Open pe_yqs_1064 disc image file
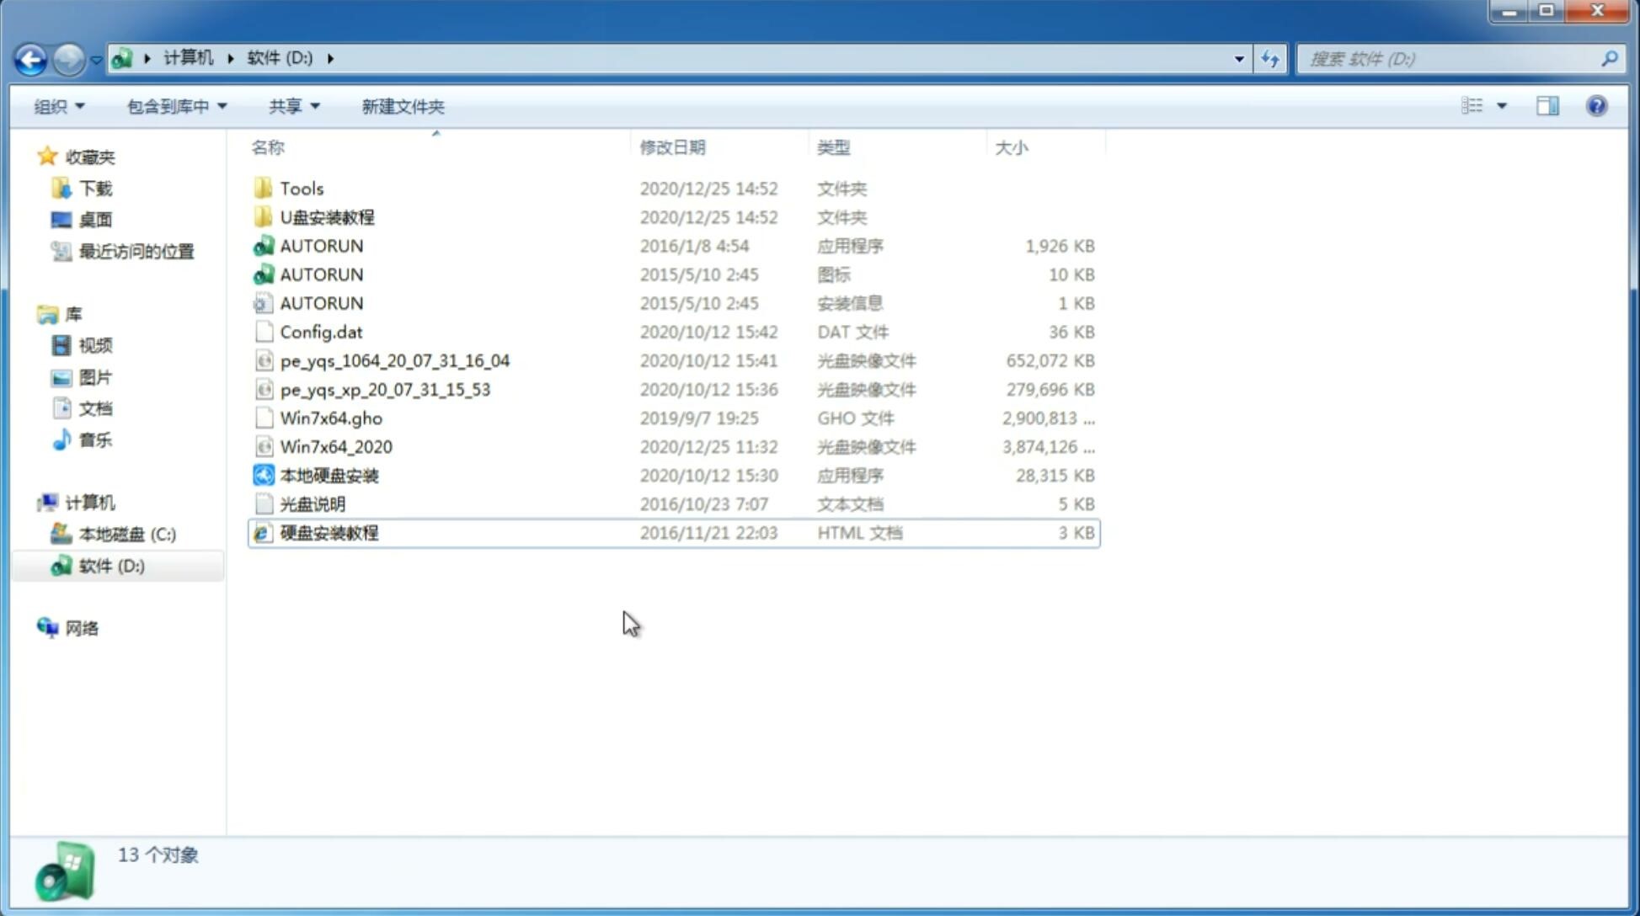The image size is (1640, 916). click(395, 360)
